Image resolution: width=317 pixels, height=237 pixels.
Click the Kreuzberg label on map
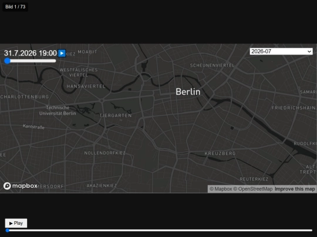tap(220, 153)
